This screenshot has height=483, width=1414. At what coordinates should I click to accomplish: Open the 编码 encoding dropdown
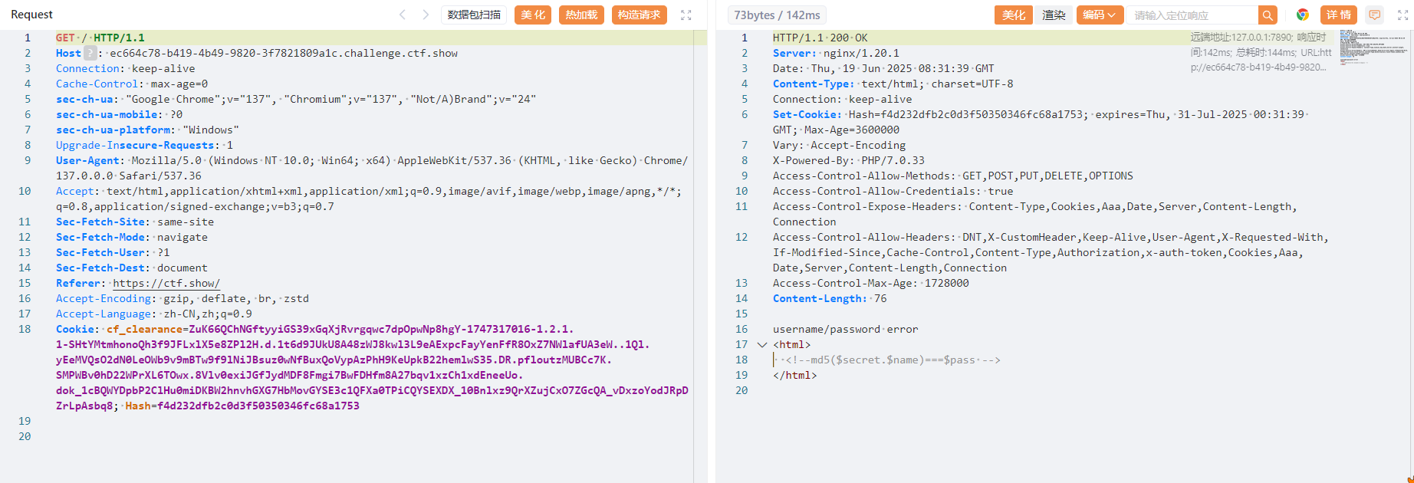[x=1100, y=15]
